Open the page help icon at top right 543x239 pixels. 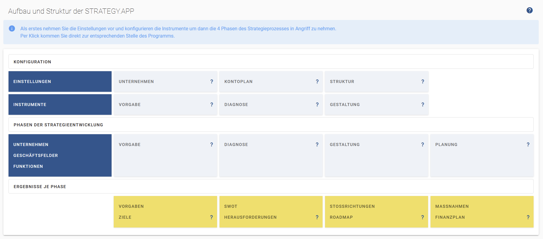click(x=529, y=10)
